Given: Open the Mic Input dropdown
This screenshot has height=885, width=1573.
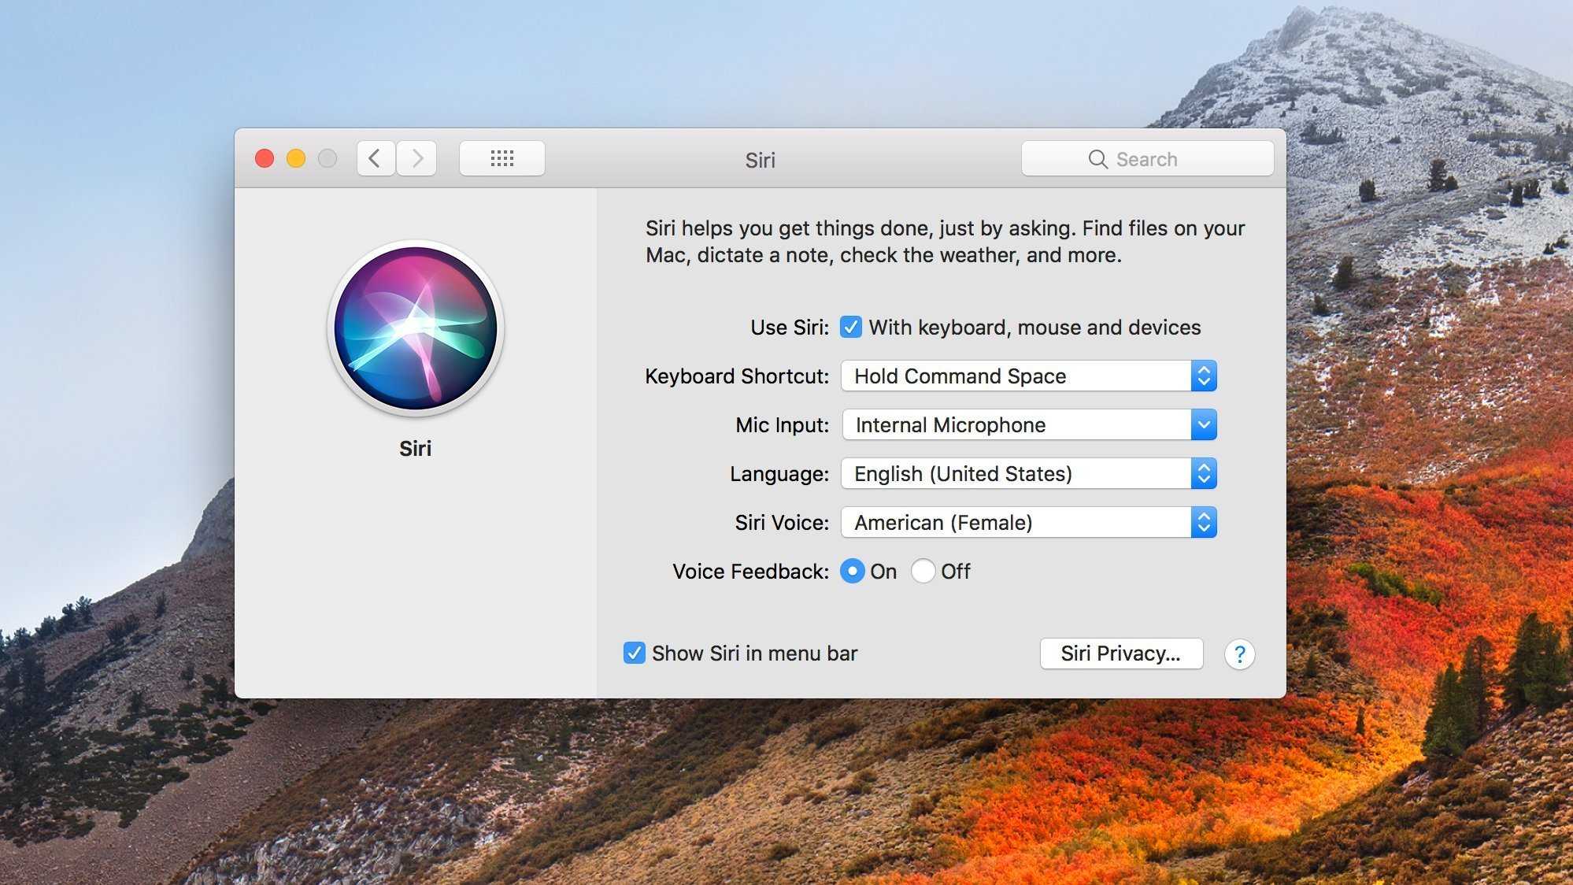Looking at the screenshot, I should pos(1029,424).
